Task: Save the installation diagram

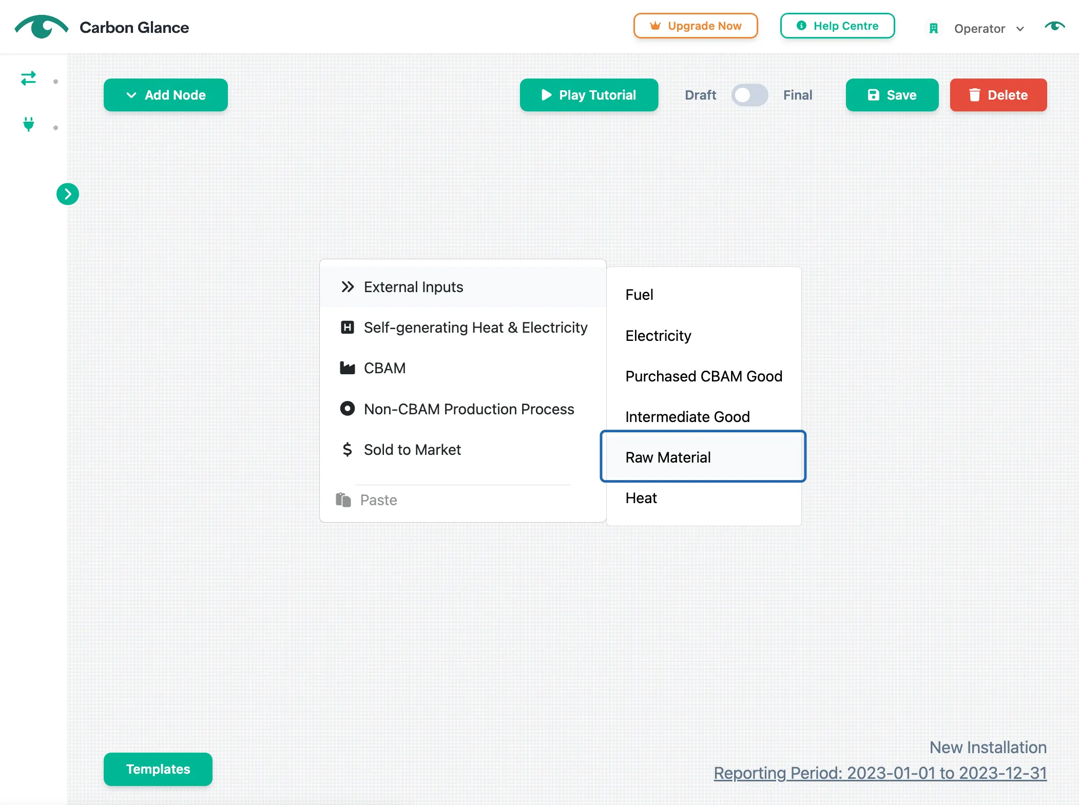Action: [x=892, y=95]
